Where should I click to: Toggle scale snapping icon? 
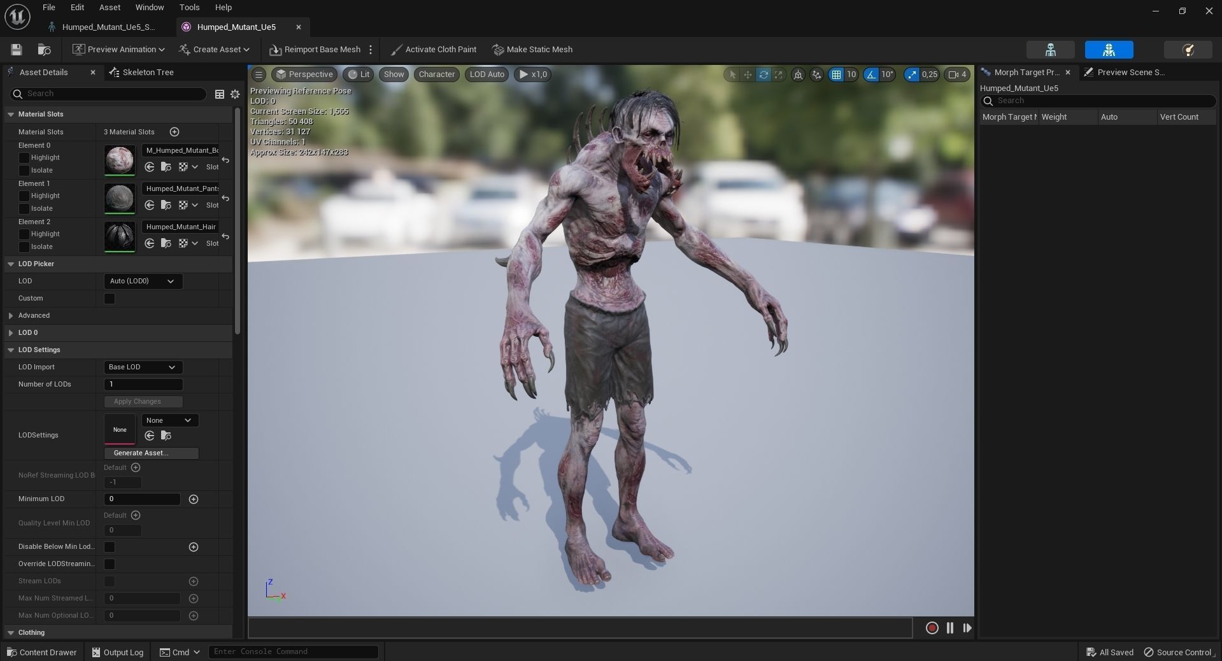tap(912, 75)
